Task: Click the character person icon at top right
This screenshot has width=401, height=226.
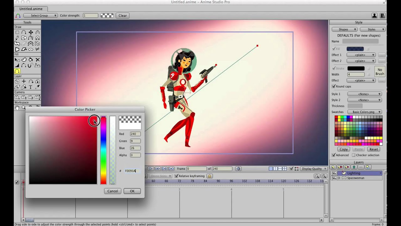Action: point(374,15)
